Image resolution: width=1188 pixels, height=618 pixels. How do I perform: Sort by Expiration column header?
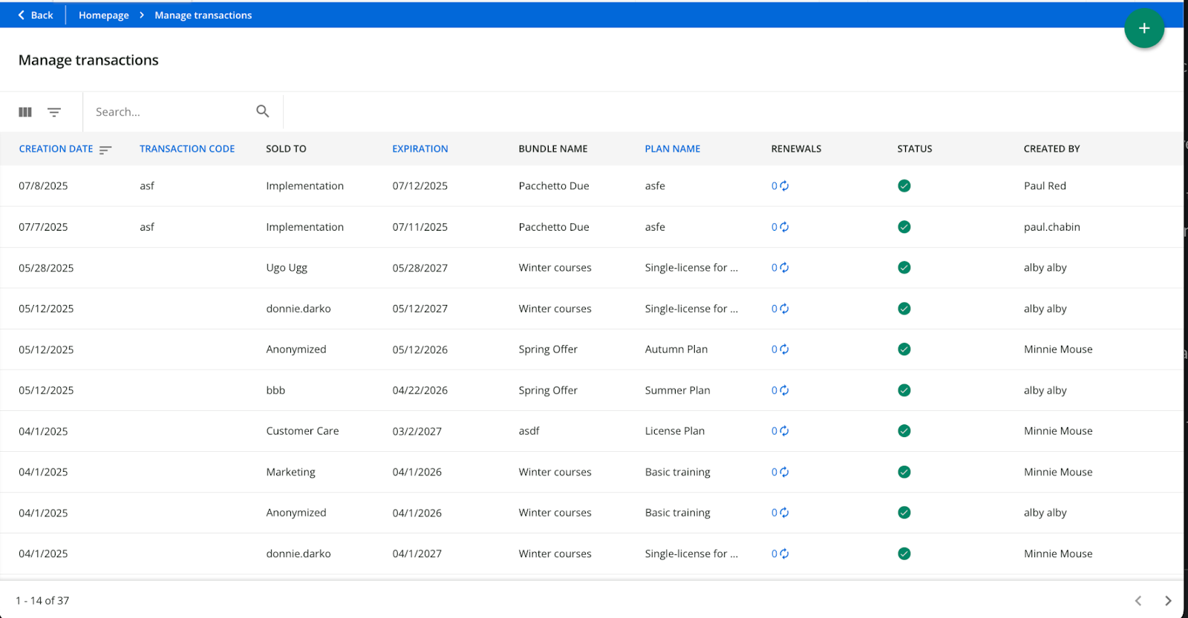click(420, 149)
